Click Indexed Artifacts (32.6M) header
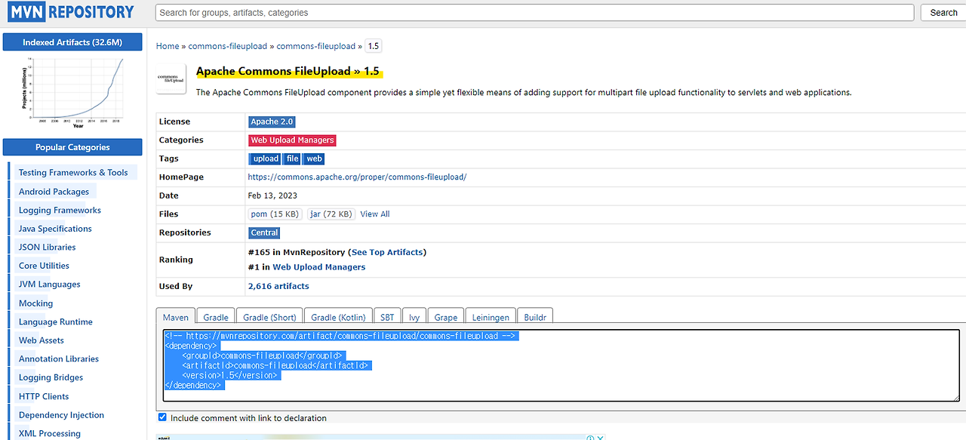 tap(72, 42)
